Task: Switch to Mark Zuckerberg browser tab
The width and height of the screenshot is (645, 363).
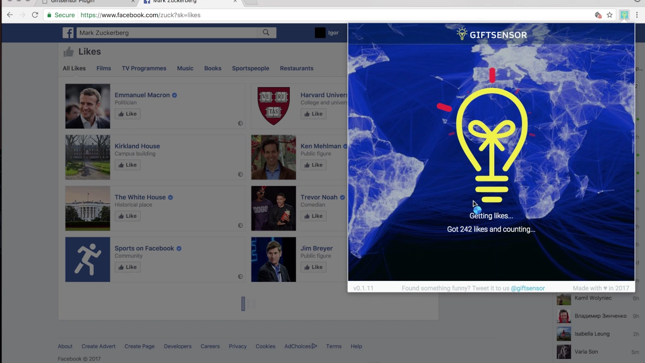Action: (189, 2)
